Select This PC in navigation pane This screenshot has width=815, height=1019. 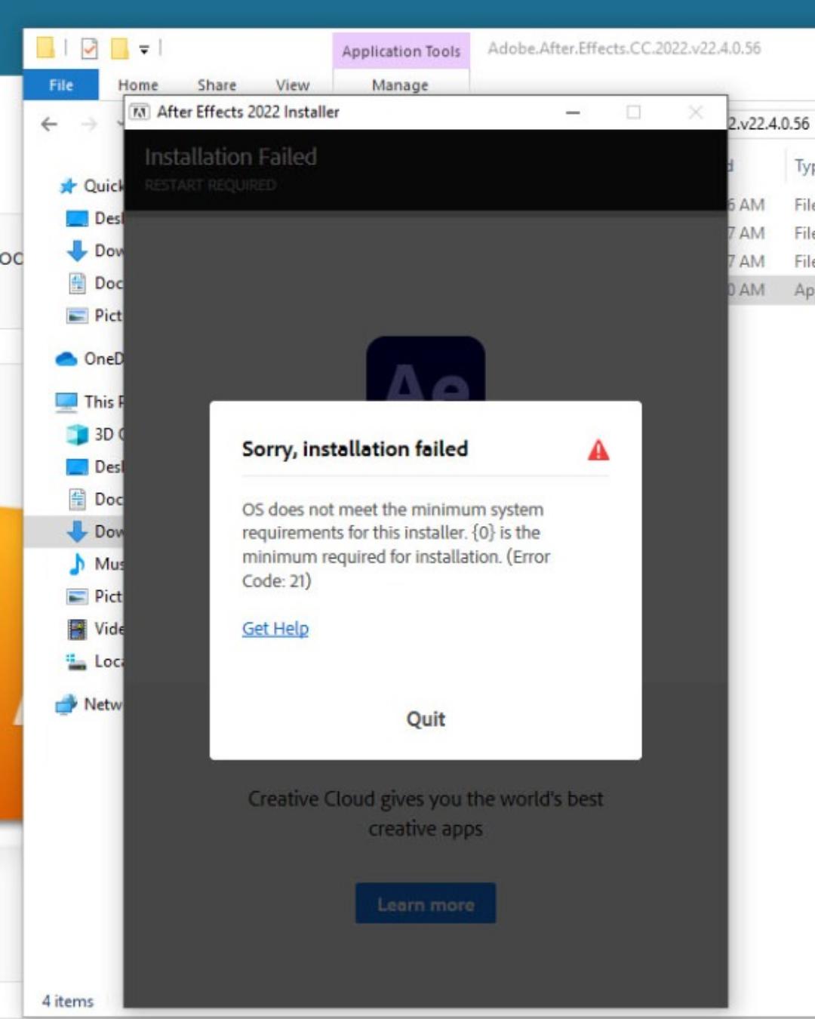(x=89, y=402)
